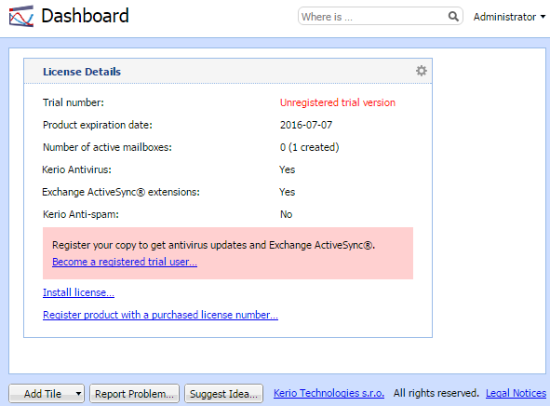The width and height of the screenshot is (550, 406).
Task: Click the 'Trial number:' label
Action: point(74,102)
